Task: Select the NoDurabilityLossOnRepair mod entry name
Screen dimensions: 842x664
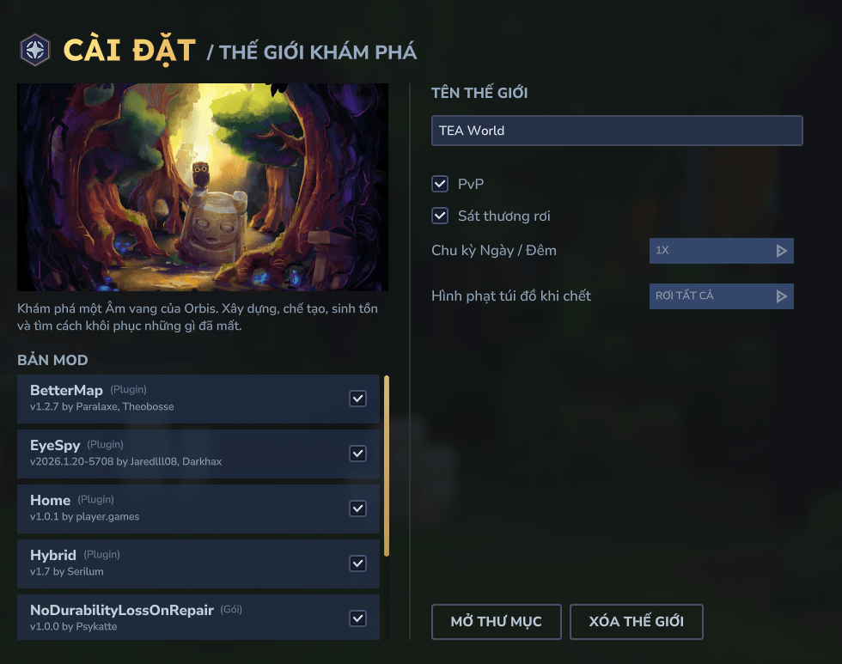Action: click(x=121, y=611)
